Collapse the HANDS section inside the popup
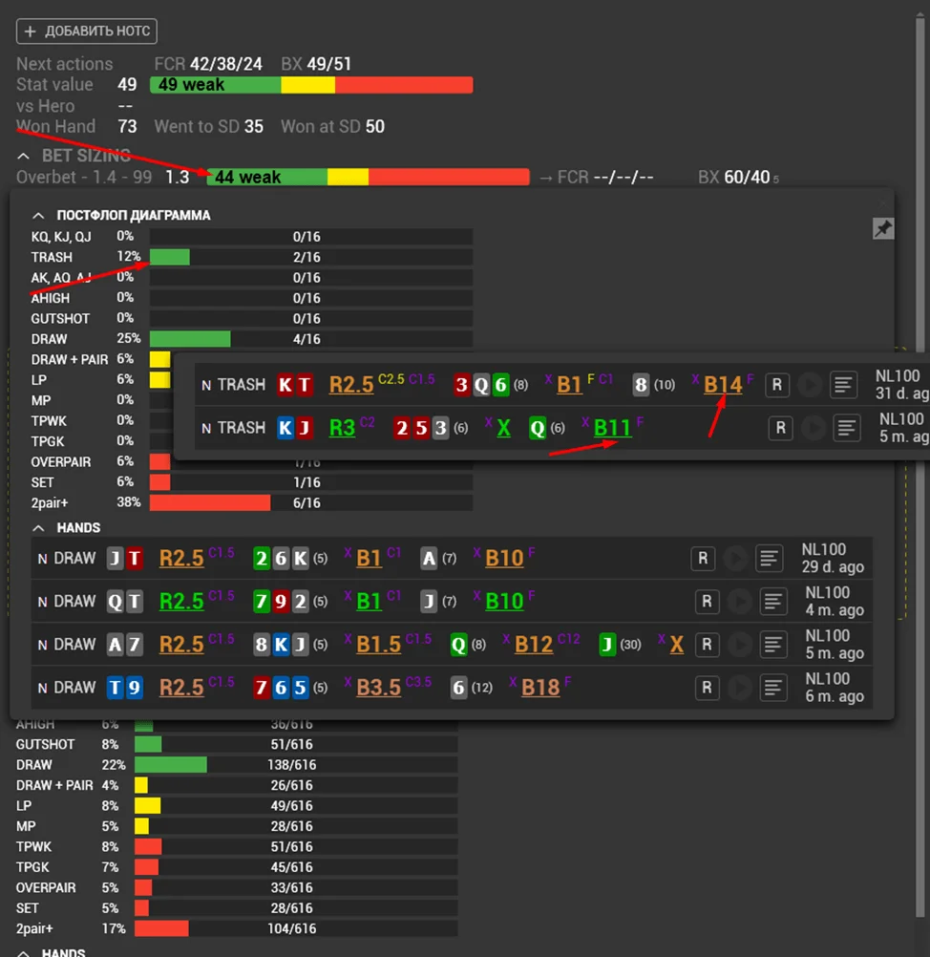 click(x=39, y=527)
